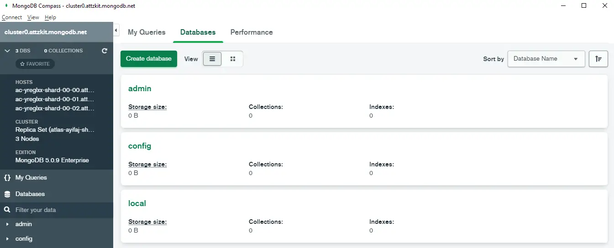Click Storage size label in the admin card

pyautogui.click(x=147, y=107)
